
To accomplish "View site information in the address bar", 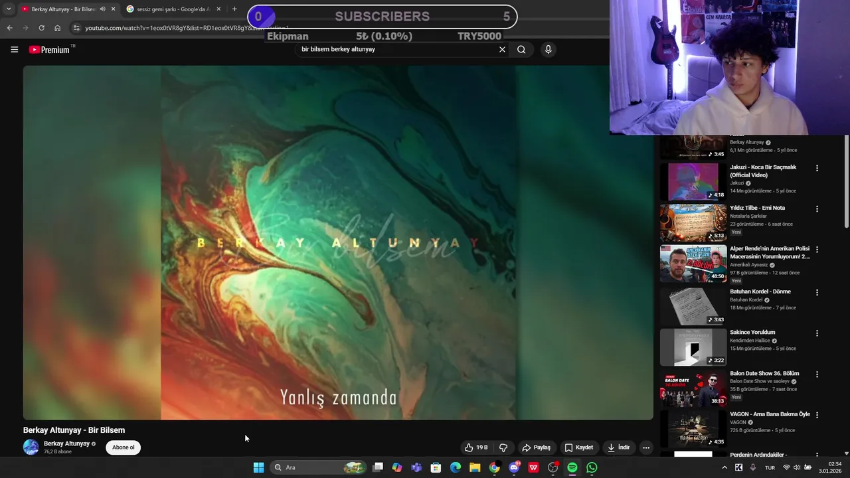I will tap(76, 28).
